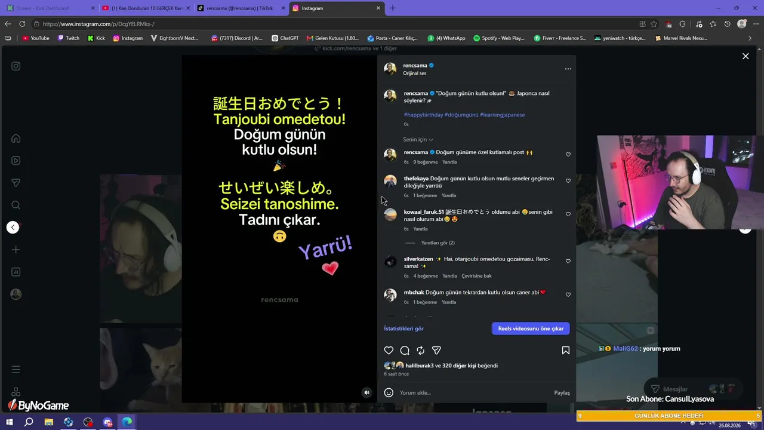The width and height of the screenshot is (764, 430).
Task: Click 'Çevirisine bak' under silverkaizen's comment
Action: coord(476,276)
